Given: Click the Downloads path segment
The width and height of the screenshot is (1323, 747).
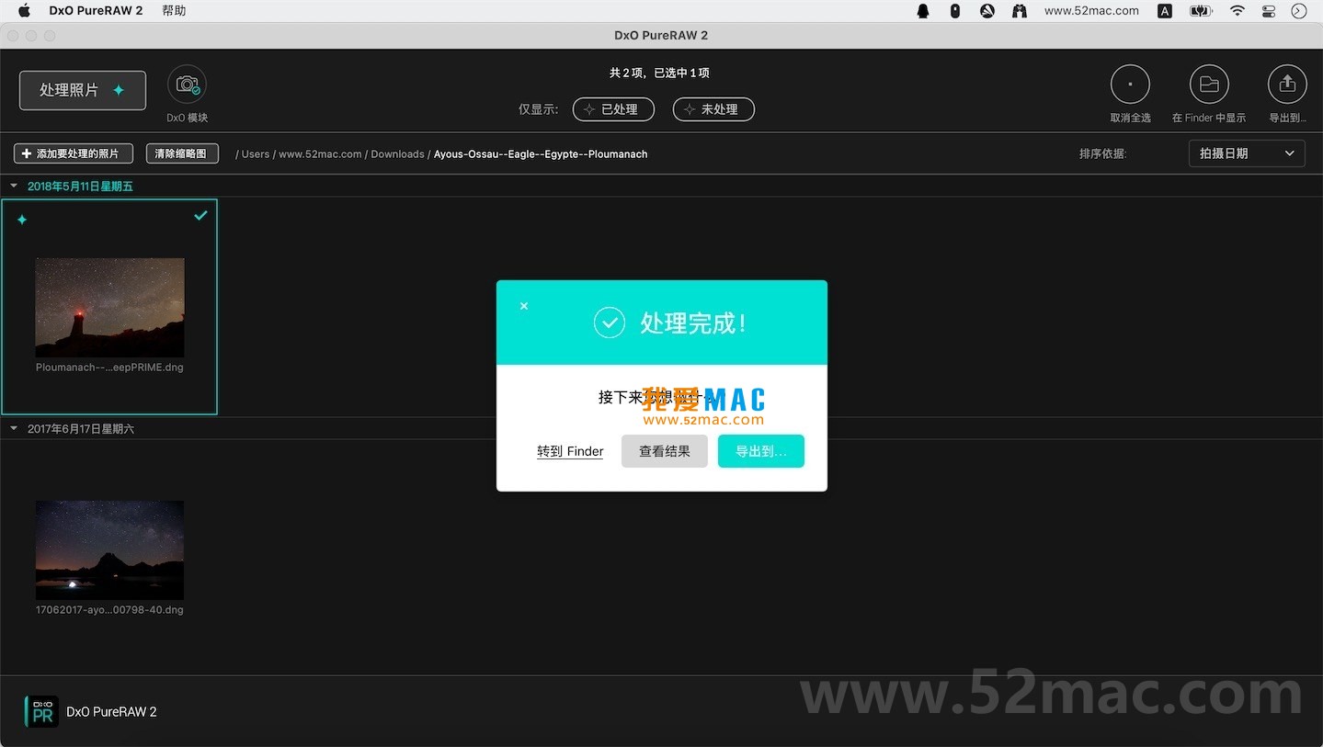Looking at the screenshot, I should coord(397,154).
